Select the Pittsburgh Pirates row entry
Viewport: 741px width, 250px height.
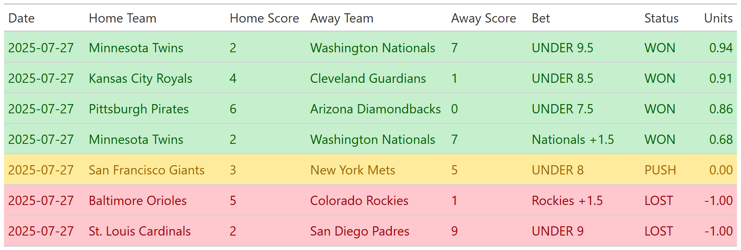(x=139, y=109)
